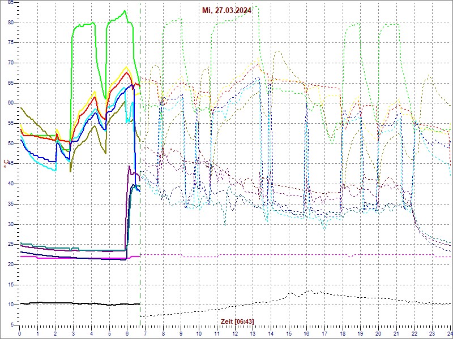The width and height of the screenshot is (453, 339).
Task: Click hour 3 on the time axis
Action: 74,333
